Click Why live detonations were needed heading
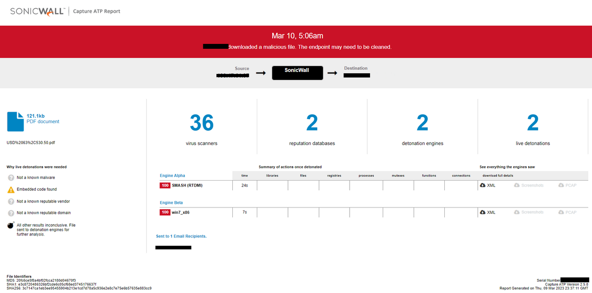This screenshot has height=293, width=592. pyautogui.click(x=37, y=167)
